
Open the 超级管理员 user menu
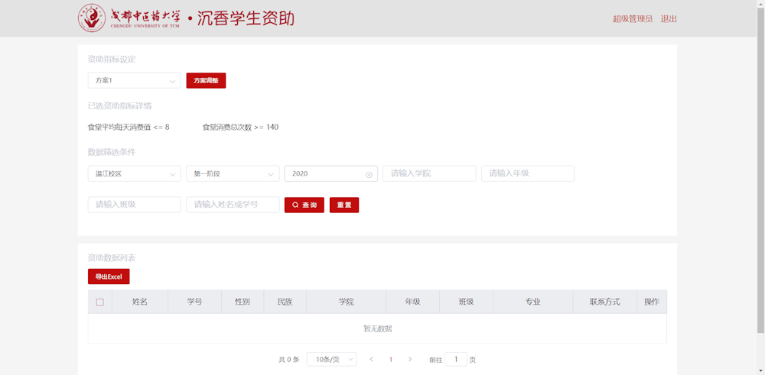(x=632, y=19)
